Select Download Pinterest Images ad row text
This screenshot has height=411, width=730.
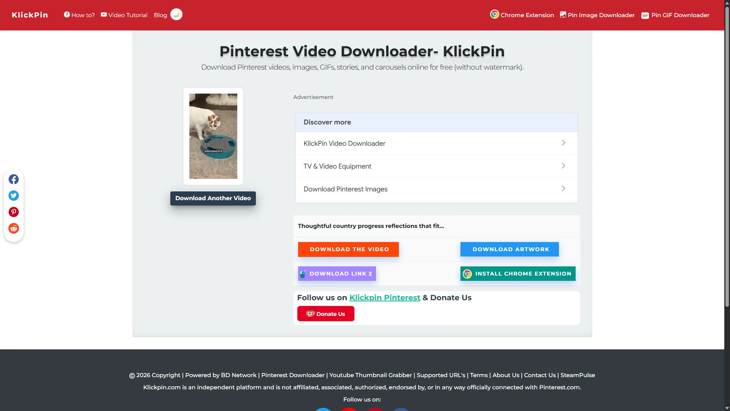point(346,189)
